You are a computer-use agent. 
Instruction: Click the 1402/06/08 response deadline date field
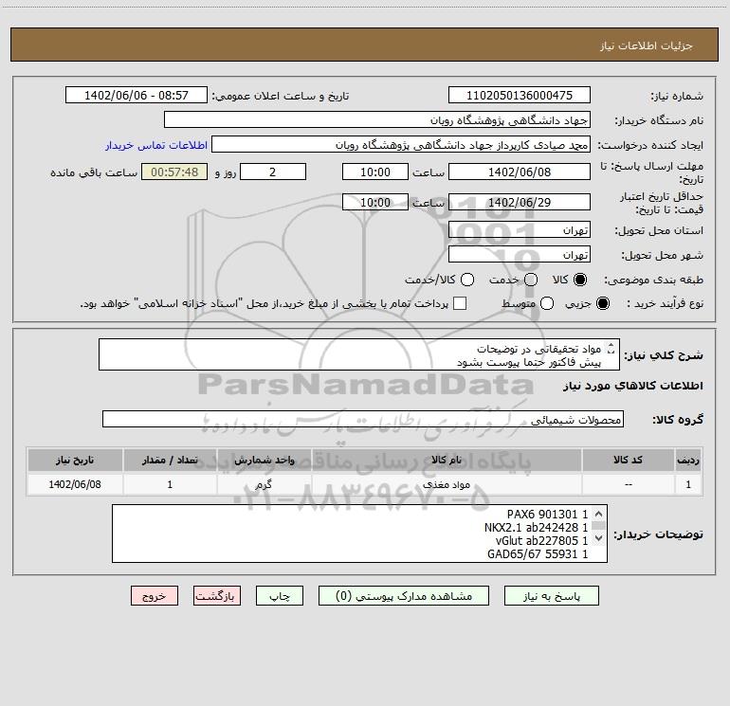click(520, 172)
